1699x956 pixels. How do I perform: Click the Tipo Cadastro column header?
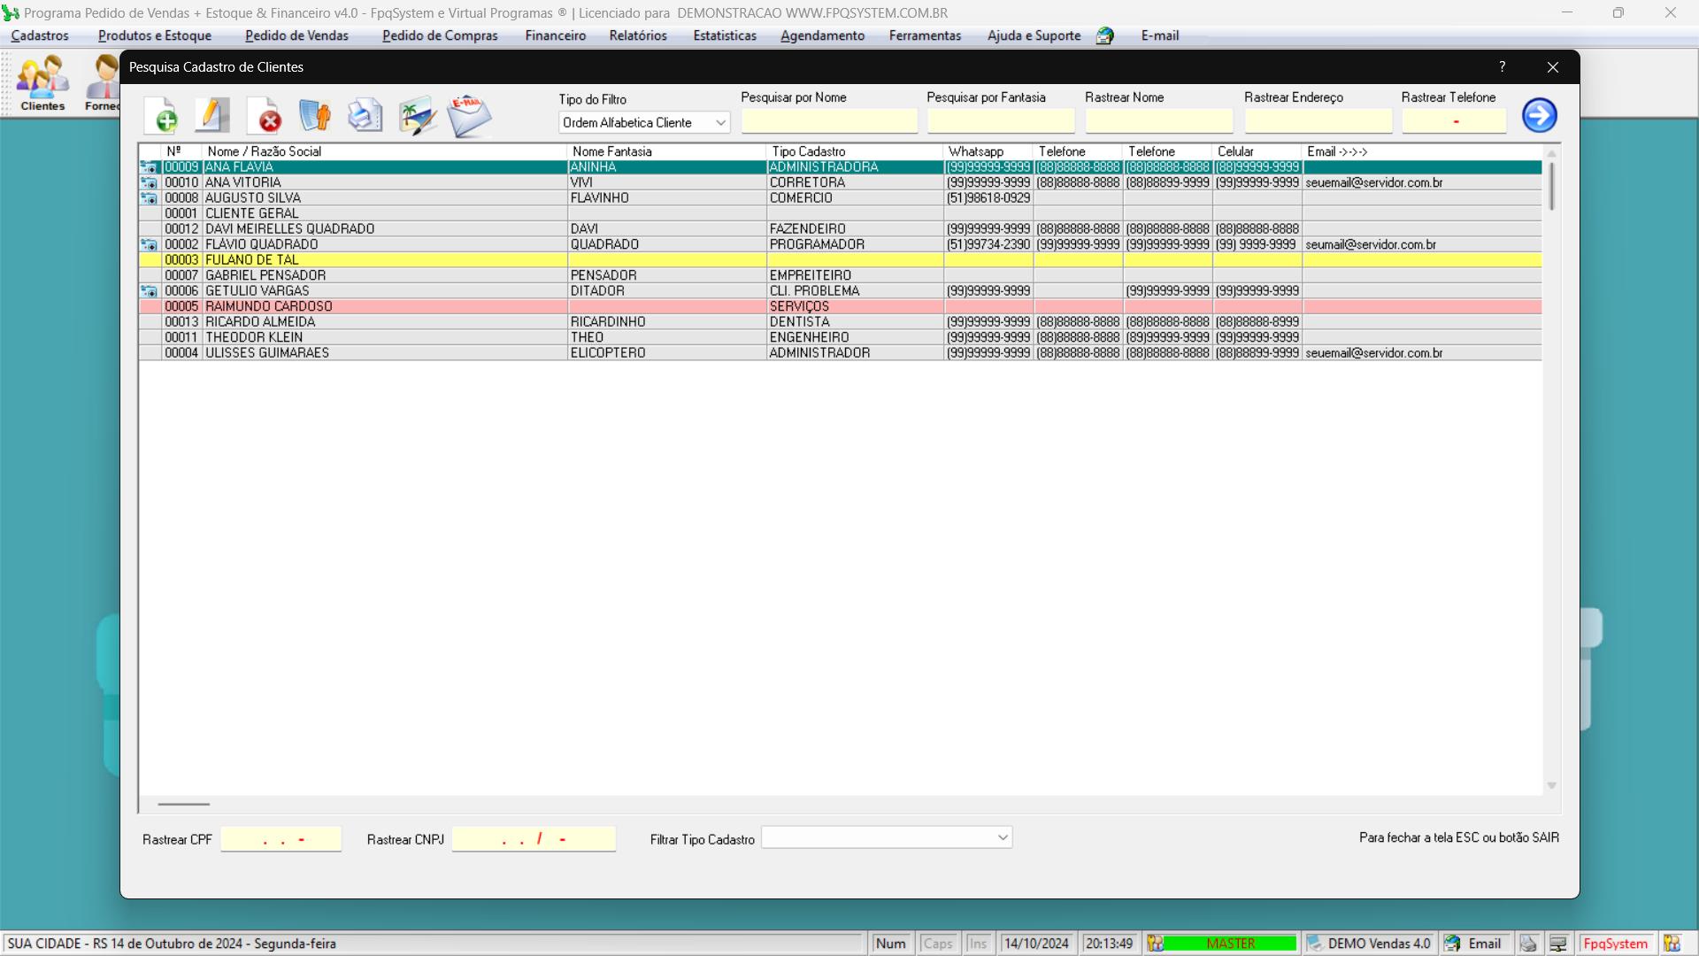pos(855,152)
